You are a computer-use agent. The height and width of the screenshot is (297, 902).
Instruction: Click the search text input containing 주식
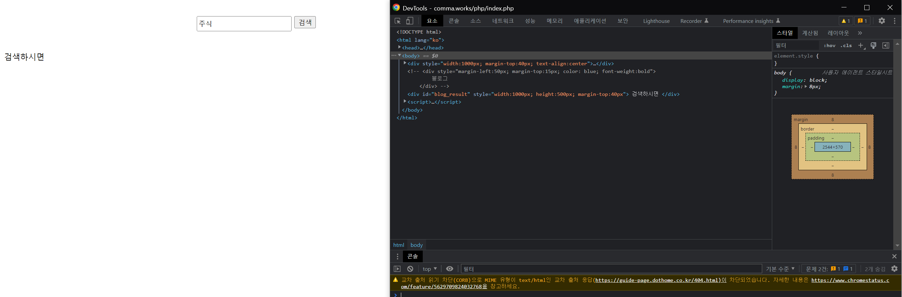[244, 24]
